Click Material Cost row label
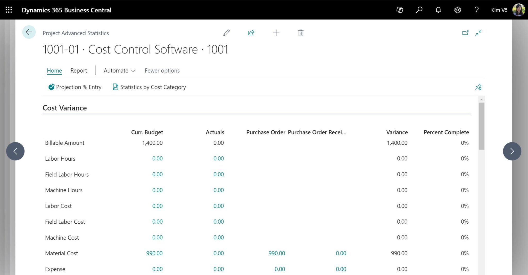This screenshot has height=275, width=528. (x=61, y=253)
